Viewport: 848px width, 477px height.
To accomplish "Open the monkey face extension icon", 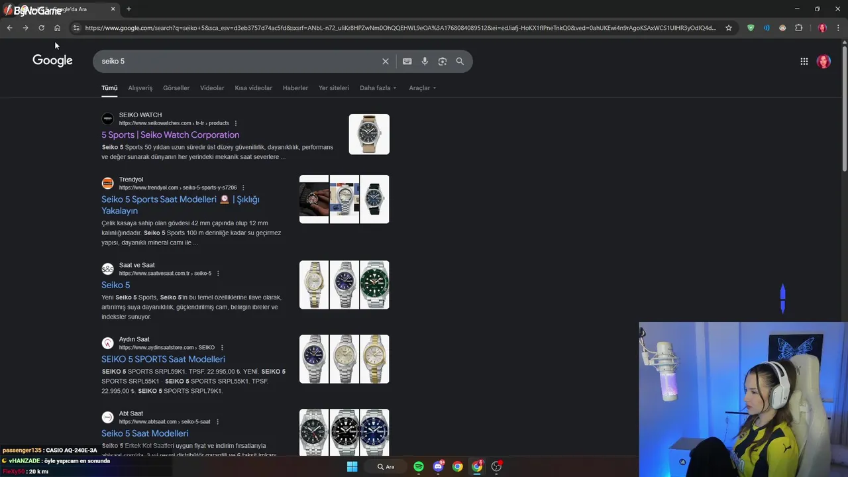I will [x=782, y=28].
